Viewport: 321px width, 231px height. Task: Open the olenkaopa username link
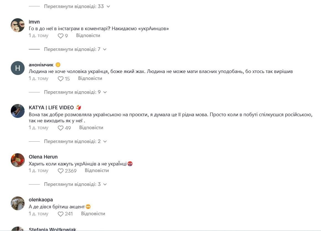point(41,200)
